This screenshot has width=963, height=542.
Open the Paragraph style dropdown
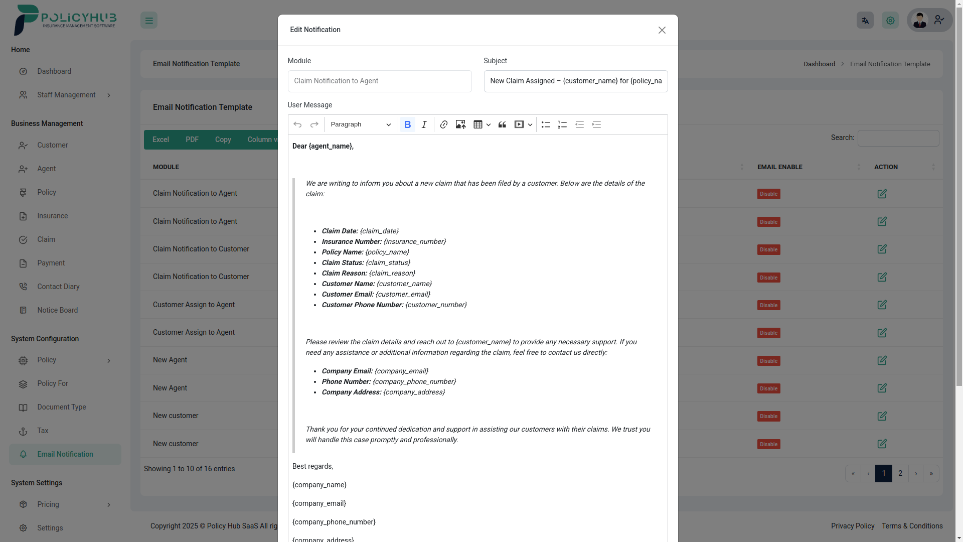tap(360, 124)
